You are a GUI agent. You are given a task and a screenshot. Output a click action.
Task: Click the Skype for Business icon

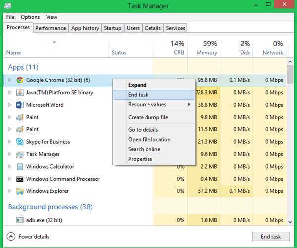(x=20, y=142)
